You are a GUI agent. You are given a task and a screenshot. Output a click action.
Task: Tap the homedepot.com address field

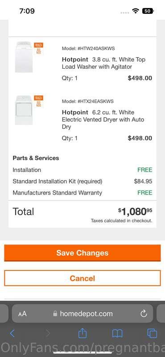[x=82, y=314]
